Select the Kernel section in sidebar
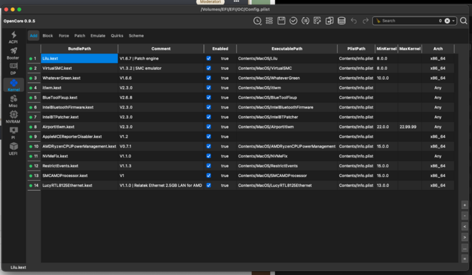 coord(14,85)
